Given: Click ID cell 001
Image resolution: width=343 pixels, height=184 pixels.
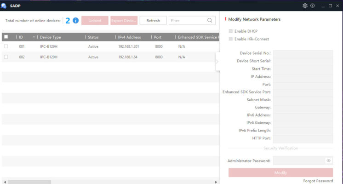Looking at the screenshot, I should [x=22, y=46].
